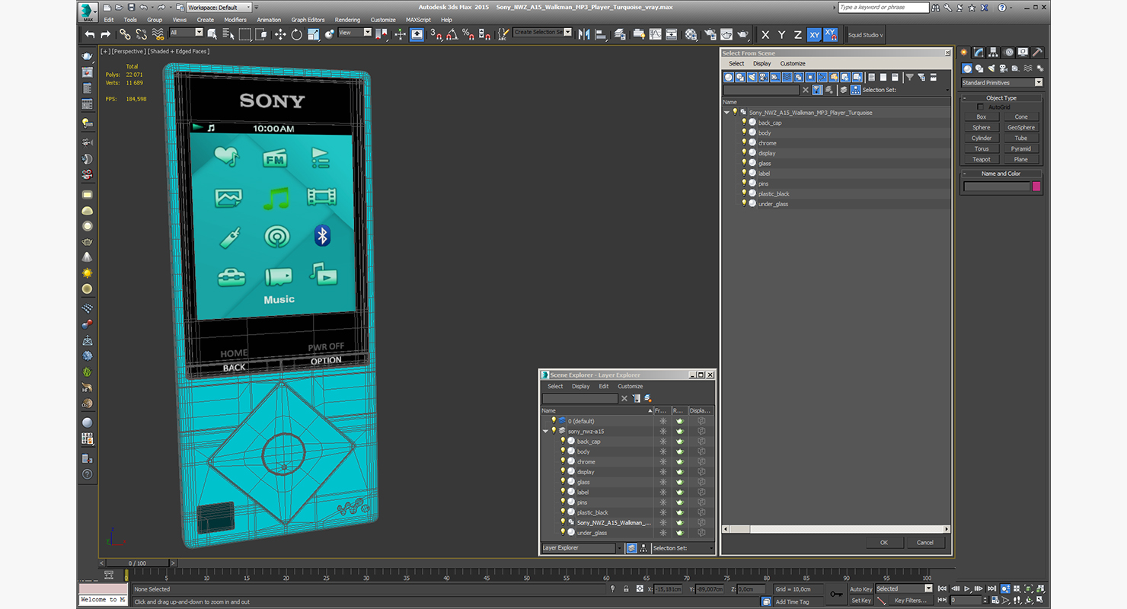
Task: Open Render Setup dialog icon
Action: (710, 34)
